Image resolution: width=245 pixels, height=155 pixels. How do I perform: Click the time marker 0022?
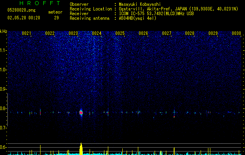tap(50, 33)
